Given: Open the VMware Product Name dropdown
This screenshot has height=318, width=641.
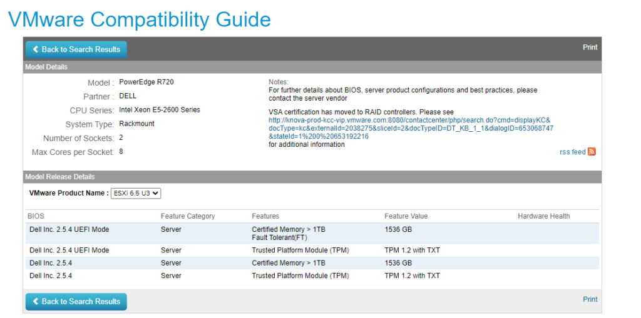Looking at the screenshot, I should pyautogui.click(x=136, y=194).
